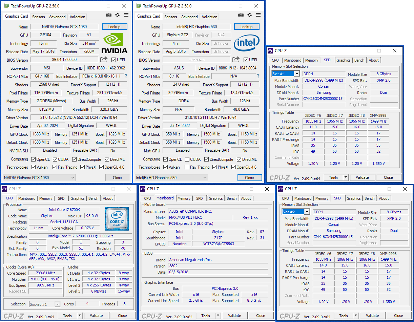Click the Bus Interface question mark for GTX 1080
This screenshot has height=322, width=414.
pos(126,76)
